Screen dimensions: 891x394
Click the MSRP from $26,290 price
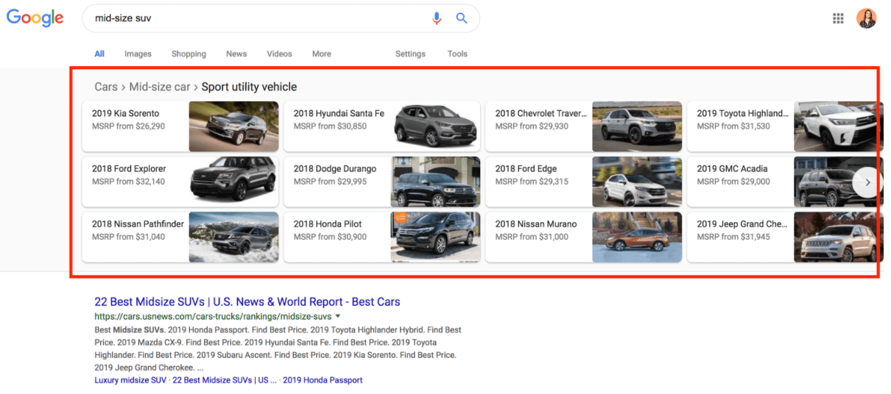128,126
